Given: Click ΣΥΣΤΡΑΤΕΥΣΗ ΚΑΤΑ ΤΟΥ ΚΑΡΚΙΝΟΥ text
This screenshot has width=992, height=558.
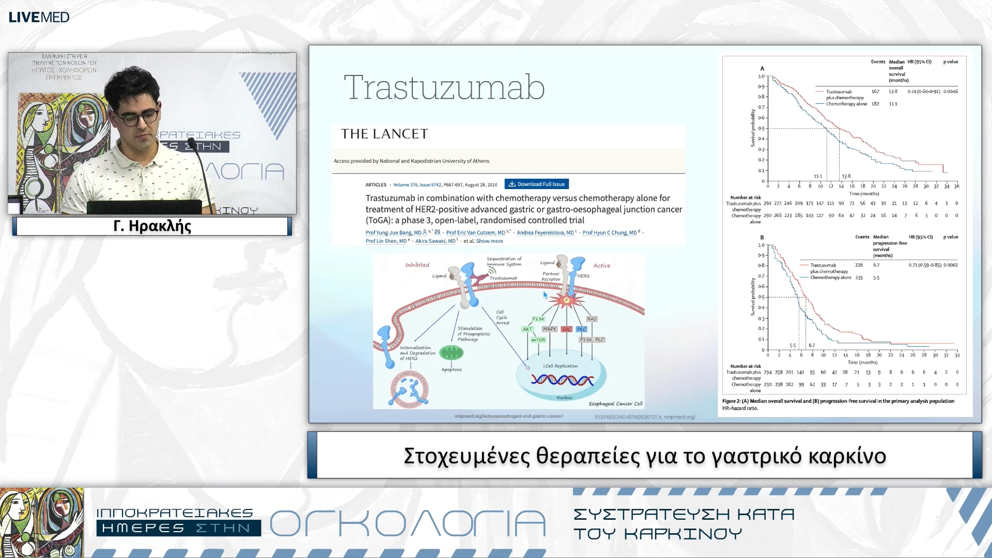Looking at the screenshot, I should (x=684, y=523).
